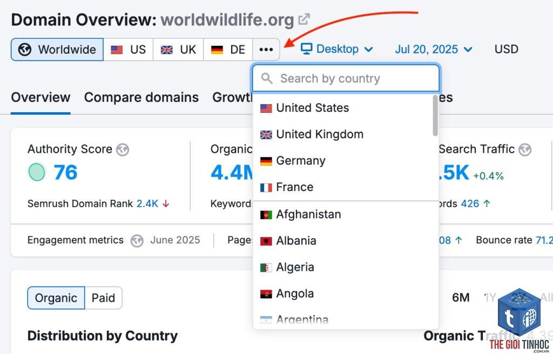This screenshot has height=354, width=553.
Task: Select the 6M time range
Action: pos(461,297)
